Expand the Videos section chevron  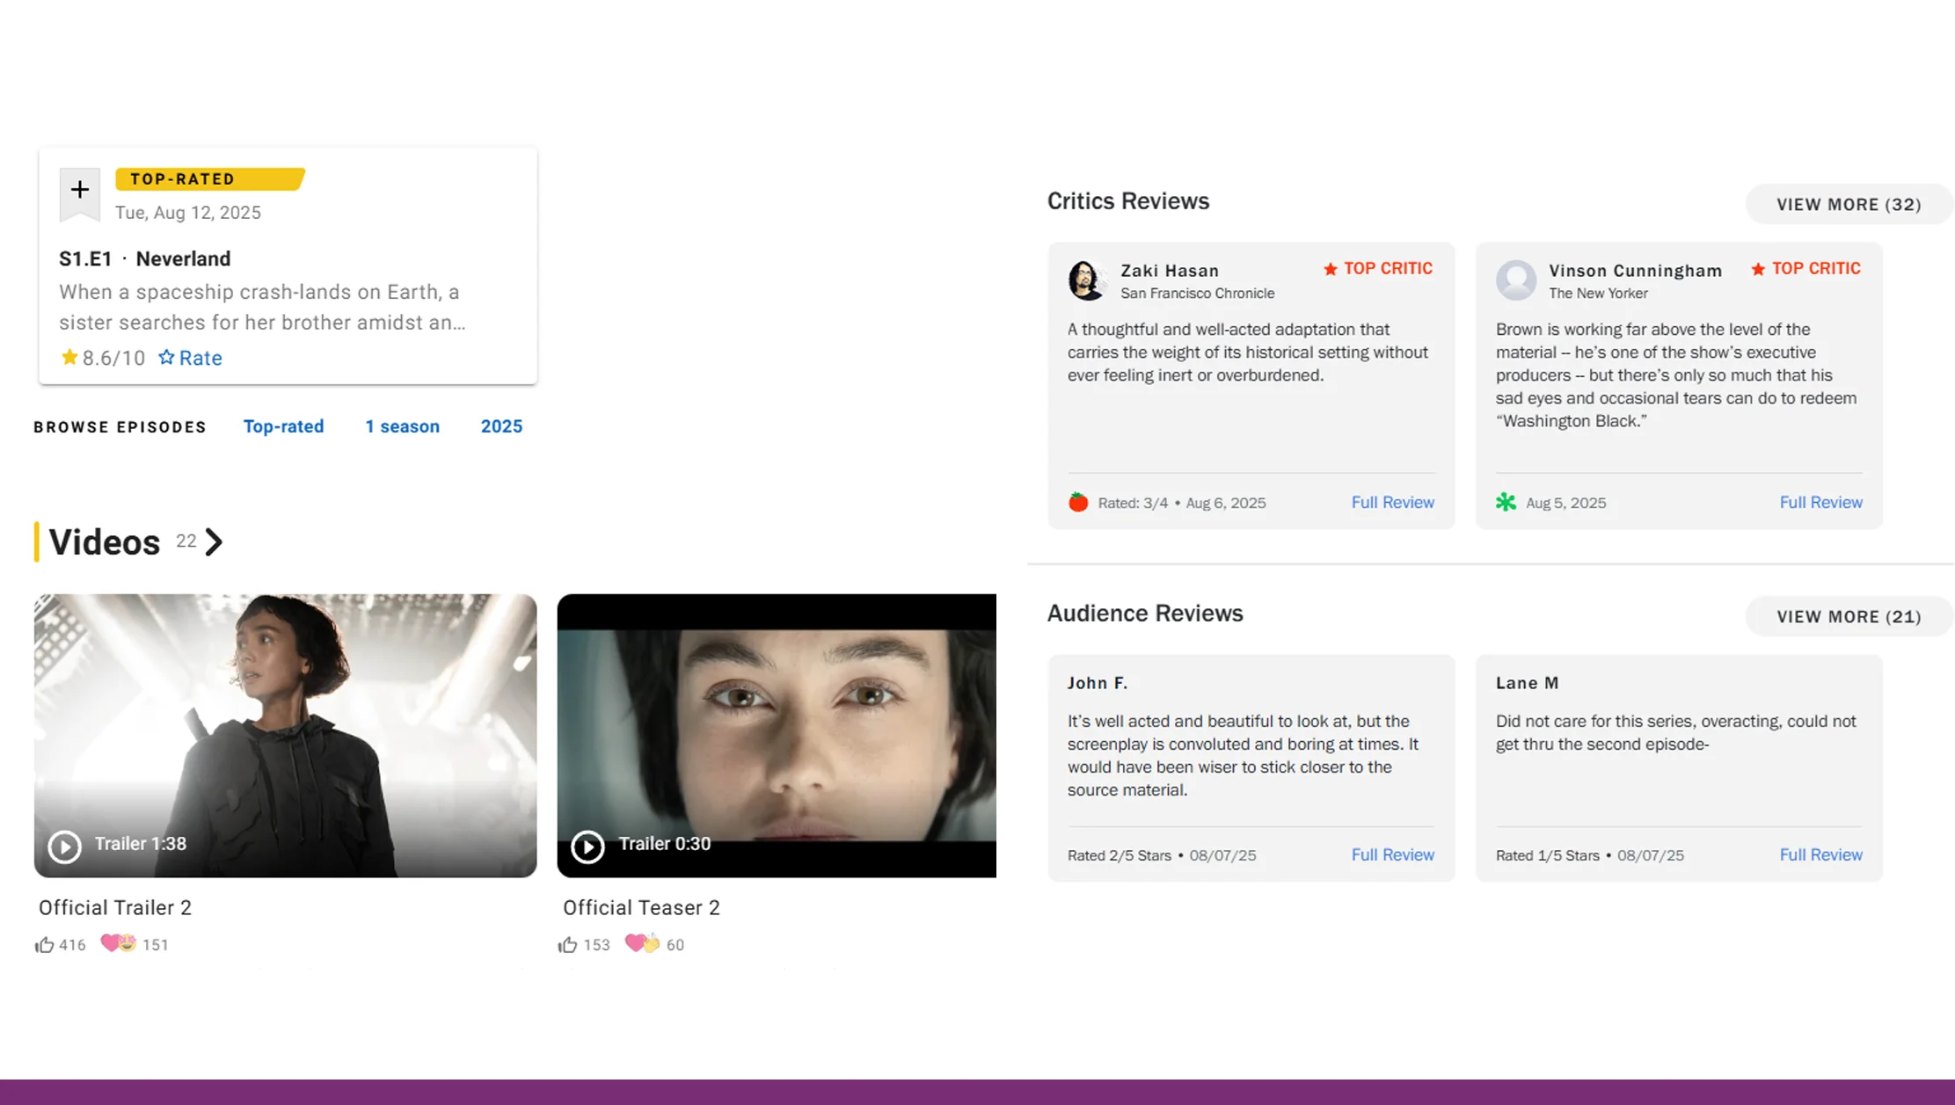[214, 542]
